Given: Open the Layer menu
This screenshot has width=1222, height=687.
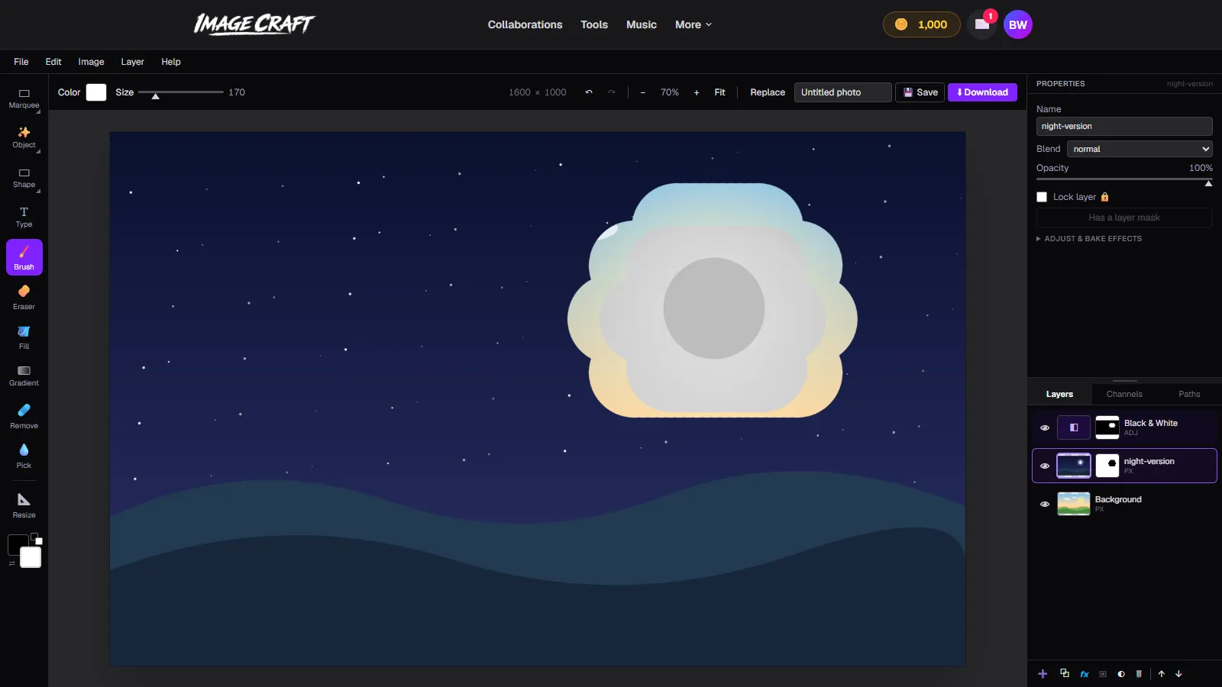Looking at the screenshot, I should (x=132, y=62).
